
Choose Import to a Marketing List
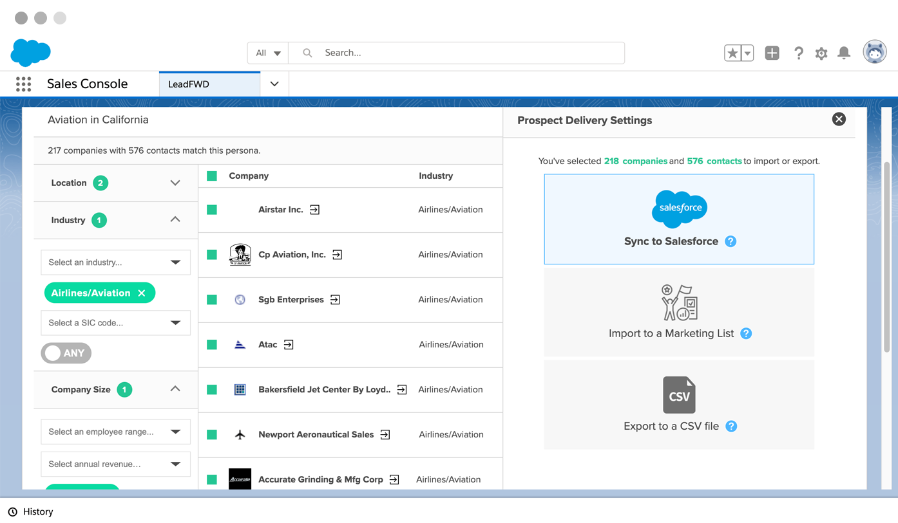click(679, 312)
